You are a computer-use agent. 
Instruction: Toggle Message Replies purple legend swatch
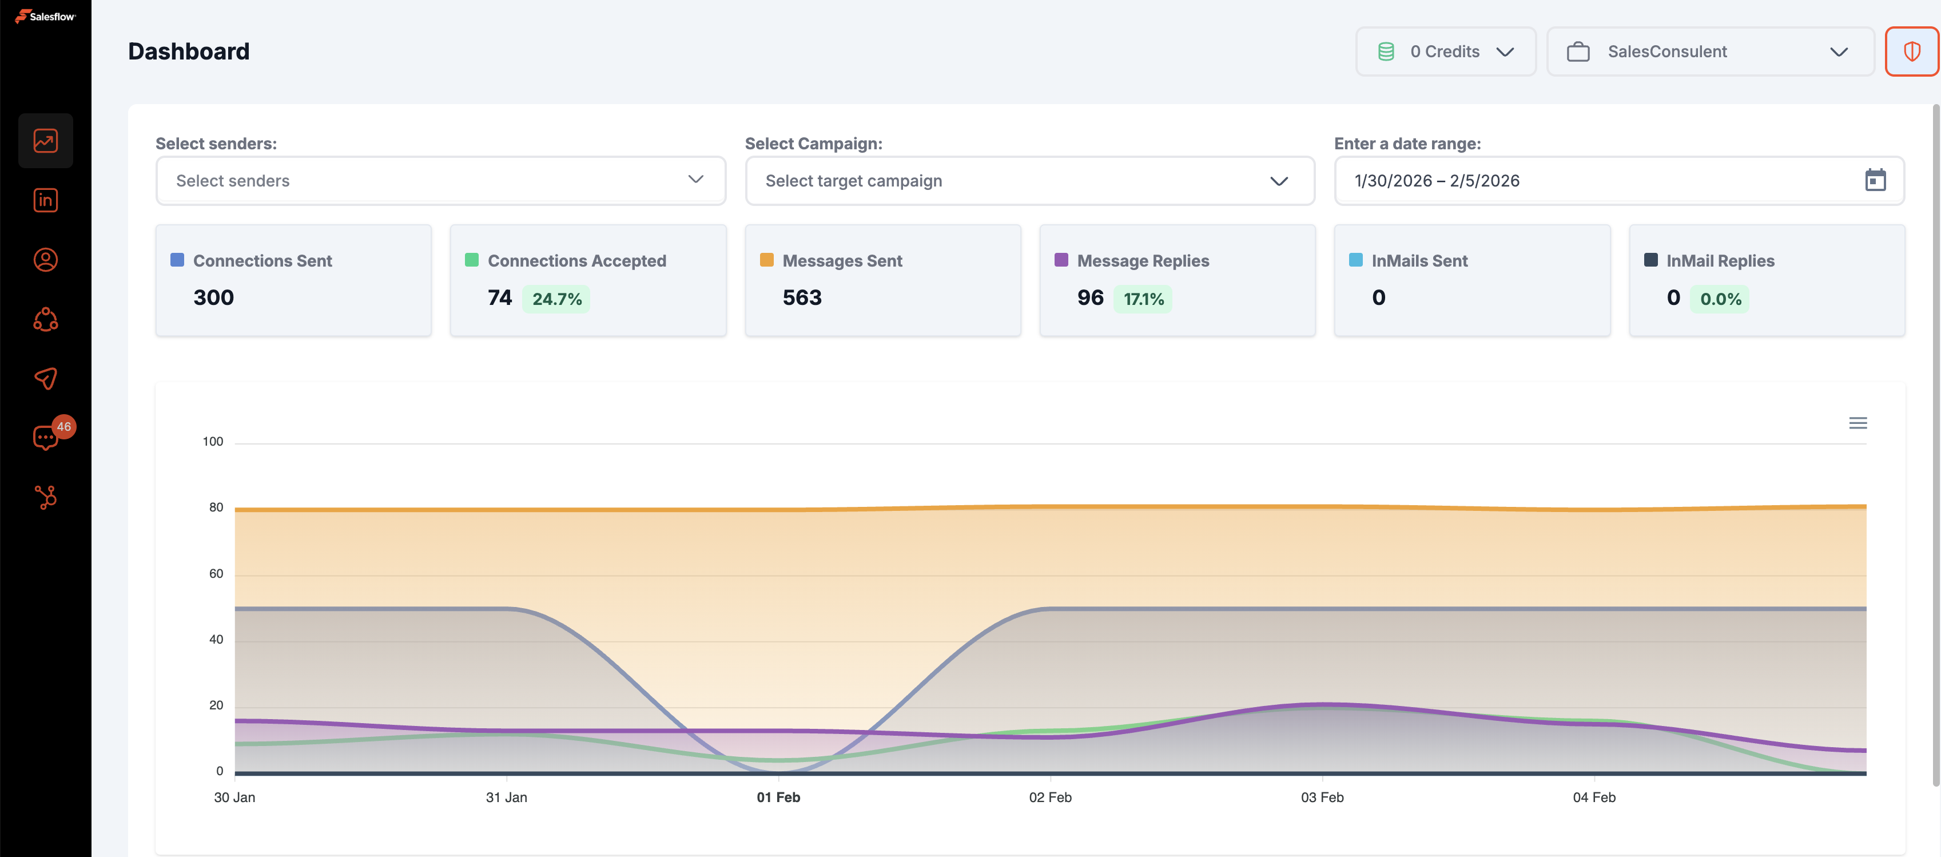coord(1061,260)
